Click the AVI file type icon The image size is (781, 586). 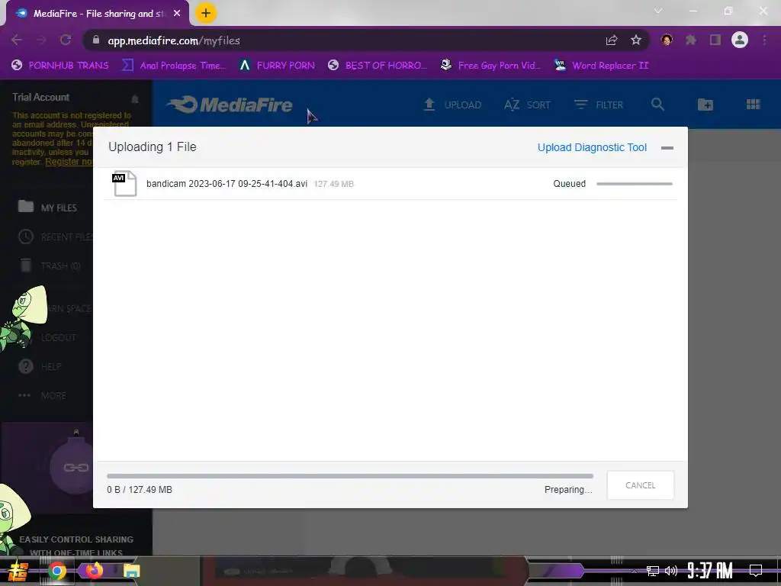pyautogui.click(x=124, y=183)
